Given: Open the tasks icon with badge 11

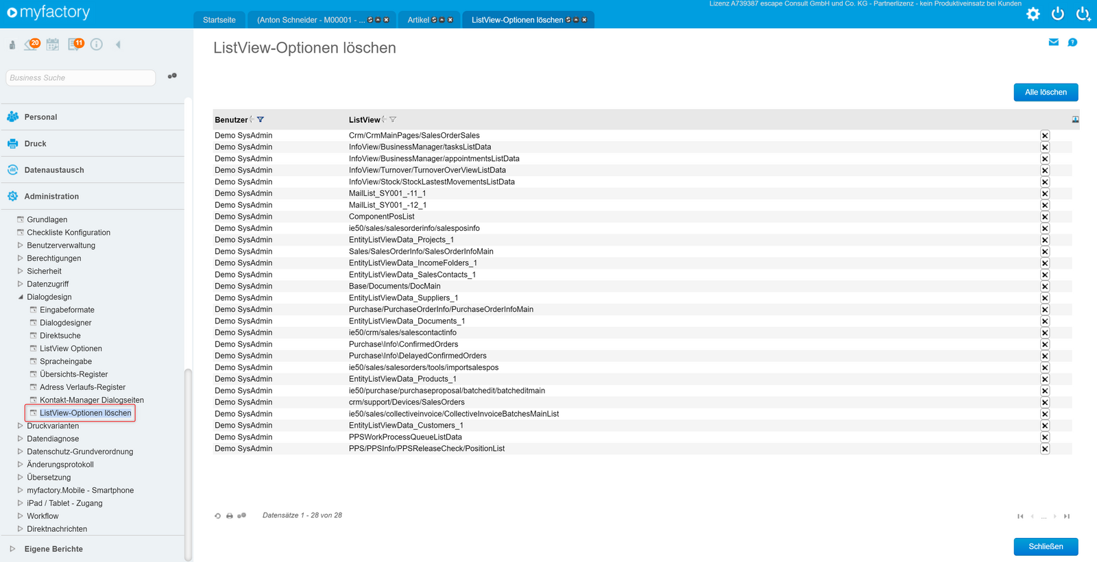Looking at the screenshot, I should point(75,45).
